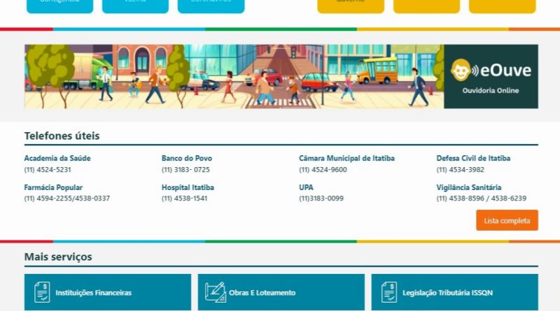Open the Ouvidoria Online text link
Image resolution: width=560 pixels, height=311 pixels.
[x=490, y=91]
